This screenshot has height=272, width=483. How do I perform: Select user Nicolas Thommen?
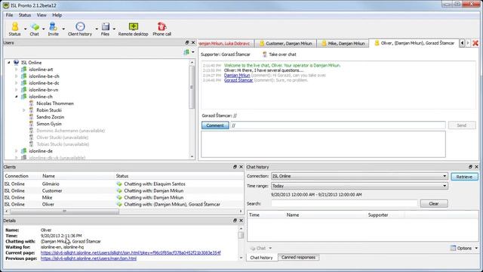tap(55, 104)
